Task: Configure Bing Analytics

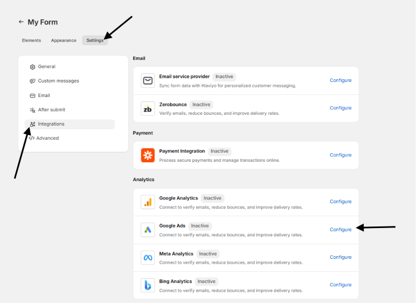Action: tap(340, 285)
